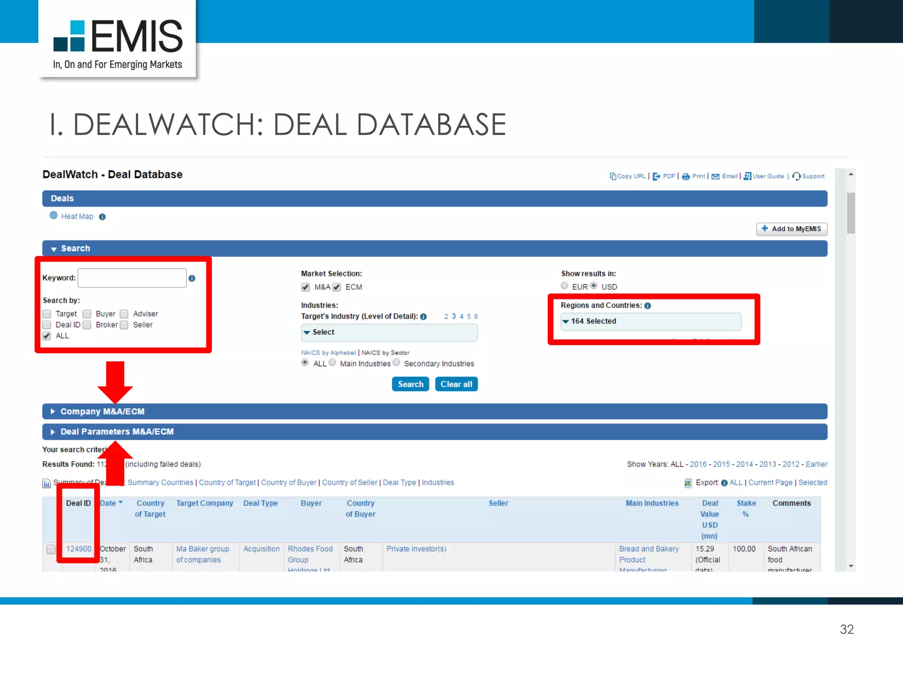
Task: Tick the Deal ID search-by checkbox
Action: click(47, 325)
